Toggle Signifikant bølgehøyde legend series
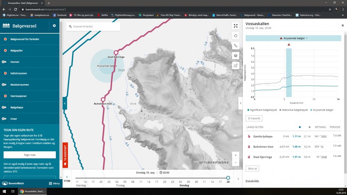This screenshot has height=195, width=347. (x=262, y=110)
